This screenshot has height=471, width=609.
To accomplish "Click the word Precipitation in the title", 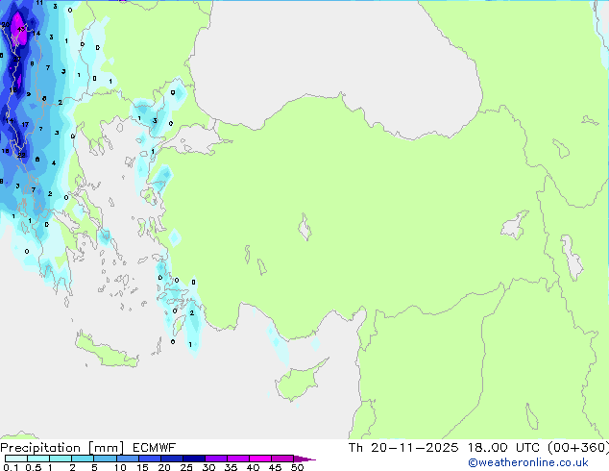I will [40, 448].
